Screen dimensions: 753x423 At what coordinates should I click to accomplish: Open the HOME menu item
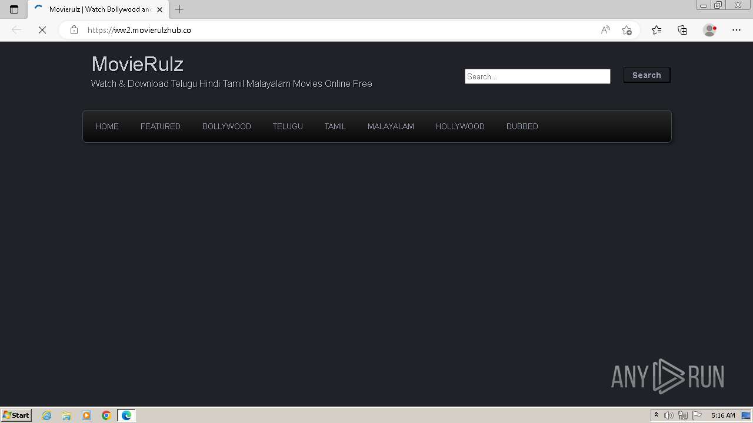107,126
